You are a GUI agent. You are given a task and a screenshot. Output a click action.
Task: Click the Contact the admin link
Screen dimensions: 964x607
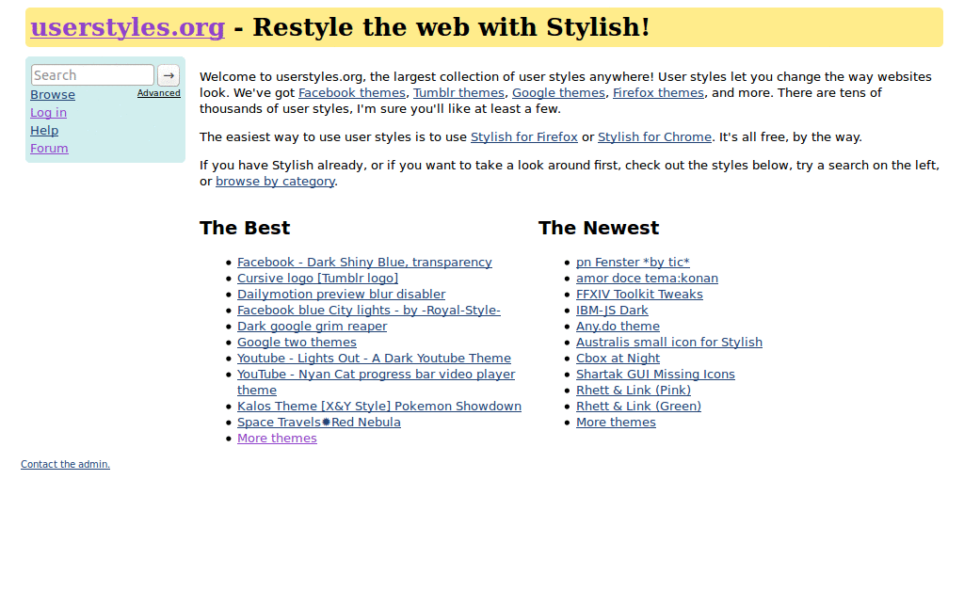[x=65, y=465]
